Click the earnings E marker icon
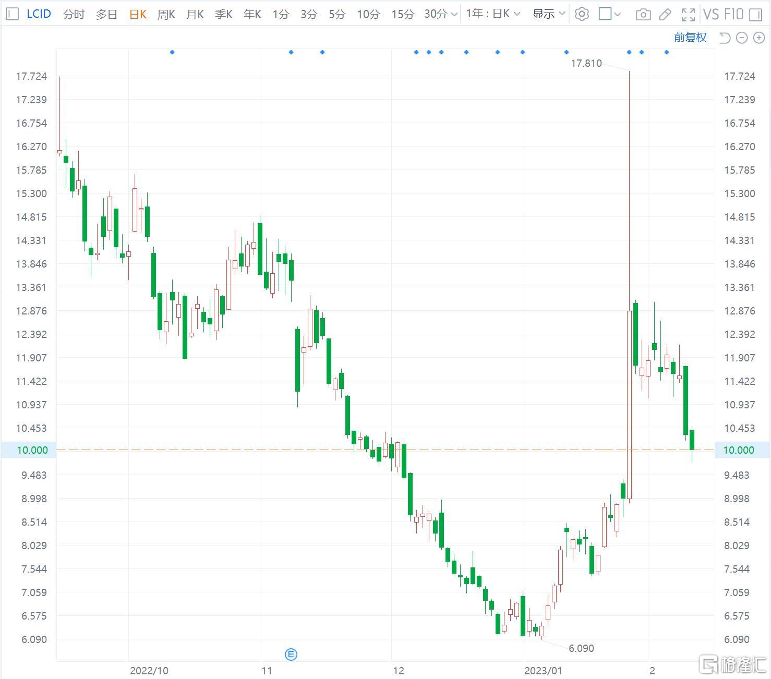 [x=291, y=654]
